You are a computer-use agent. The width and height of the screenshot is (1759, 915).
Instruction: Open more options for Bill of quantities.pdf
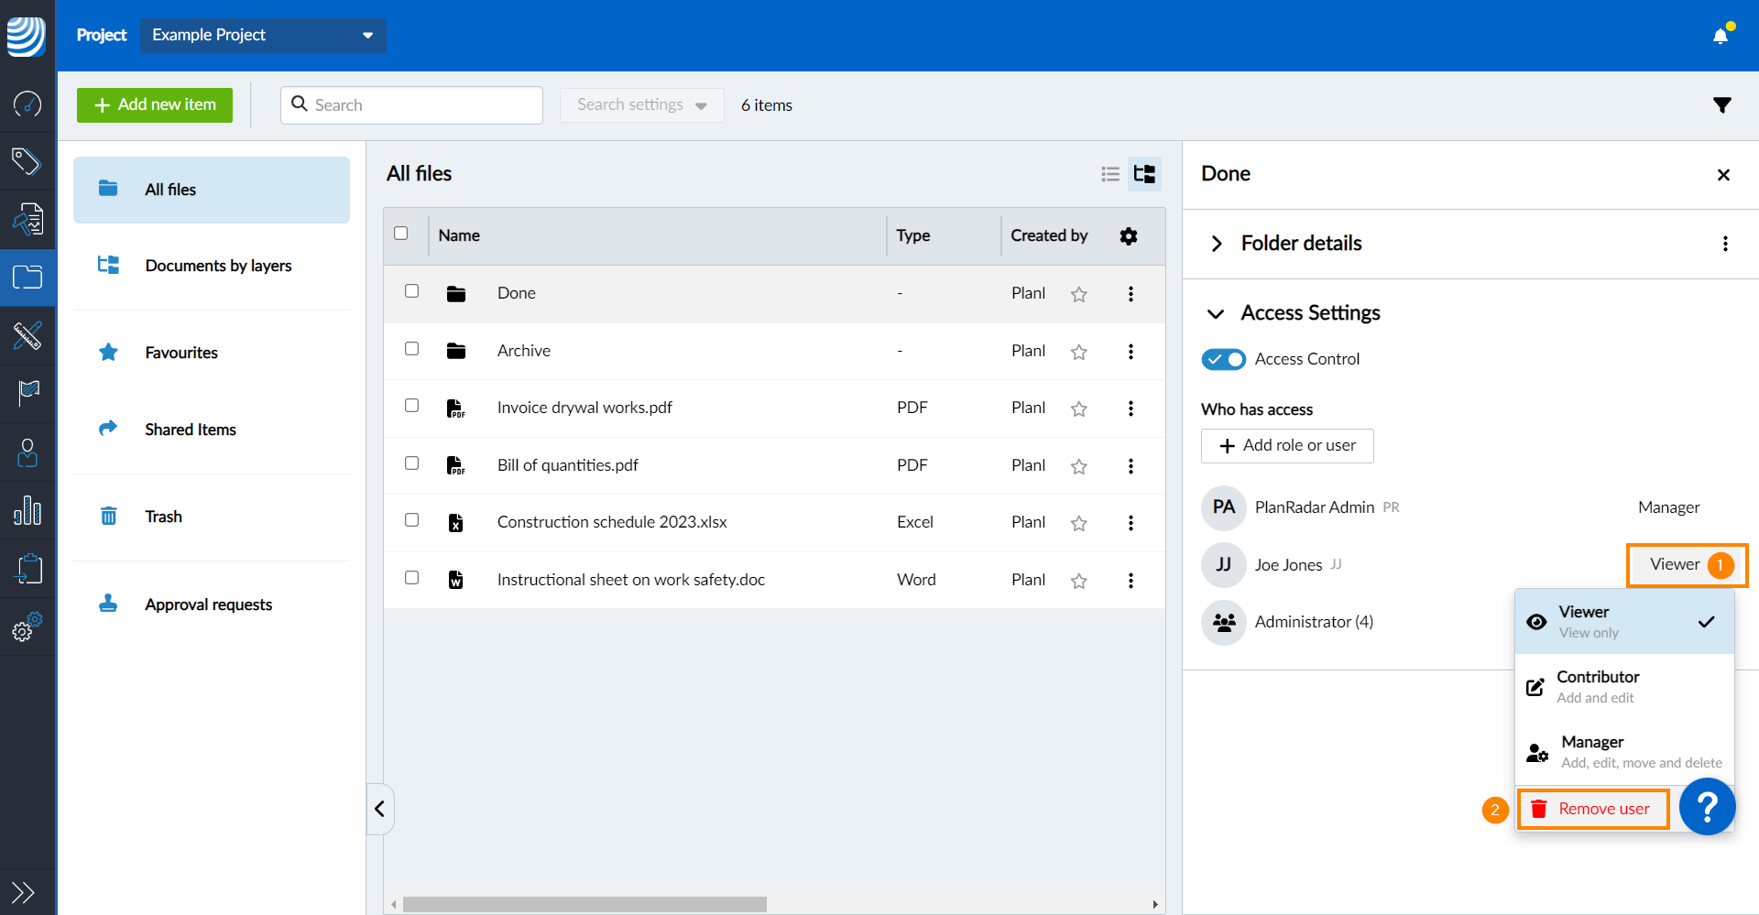point(1131,466)
